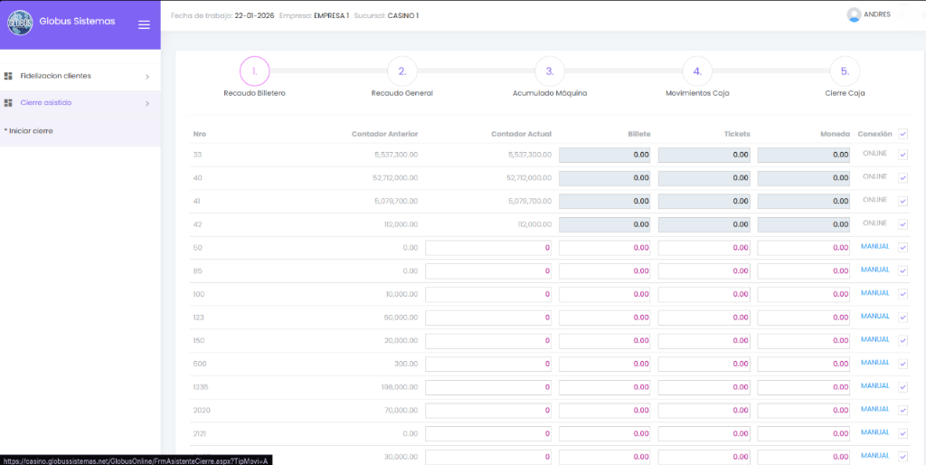Uncheck the checkbox for machine 50

(902, 247)
